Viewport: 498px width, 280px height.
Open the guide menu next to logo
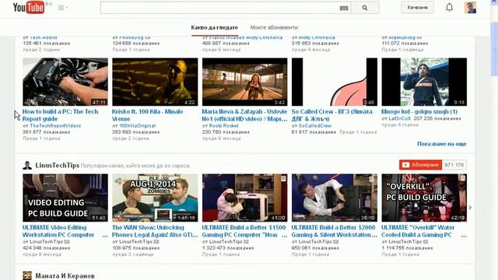[62, 8]
